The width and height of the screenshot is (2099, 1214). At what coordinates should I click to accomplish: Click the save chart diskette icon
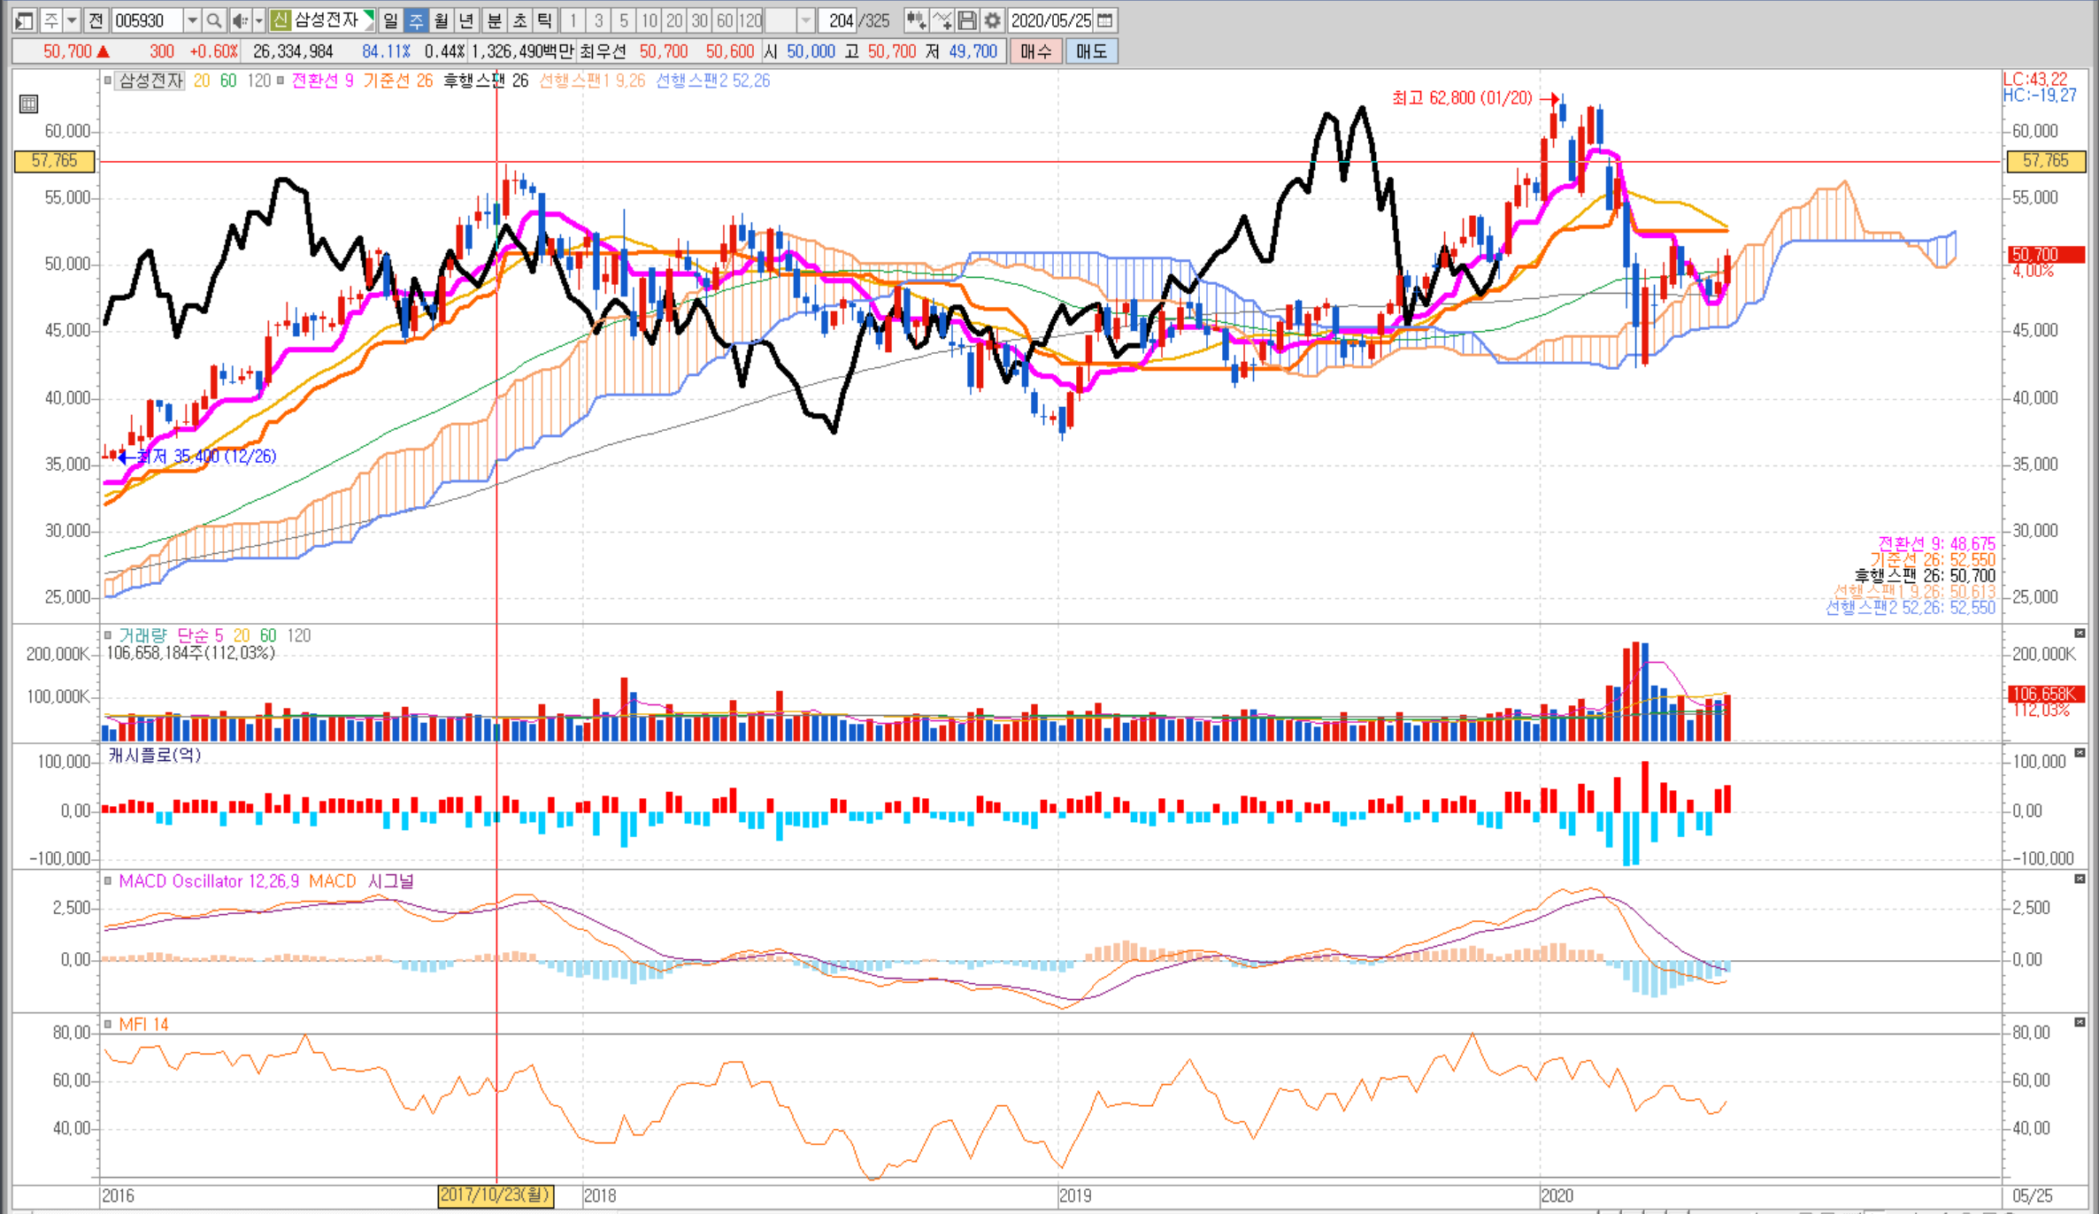[967, 19]
